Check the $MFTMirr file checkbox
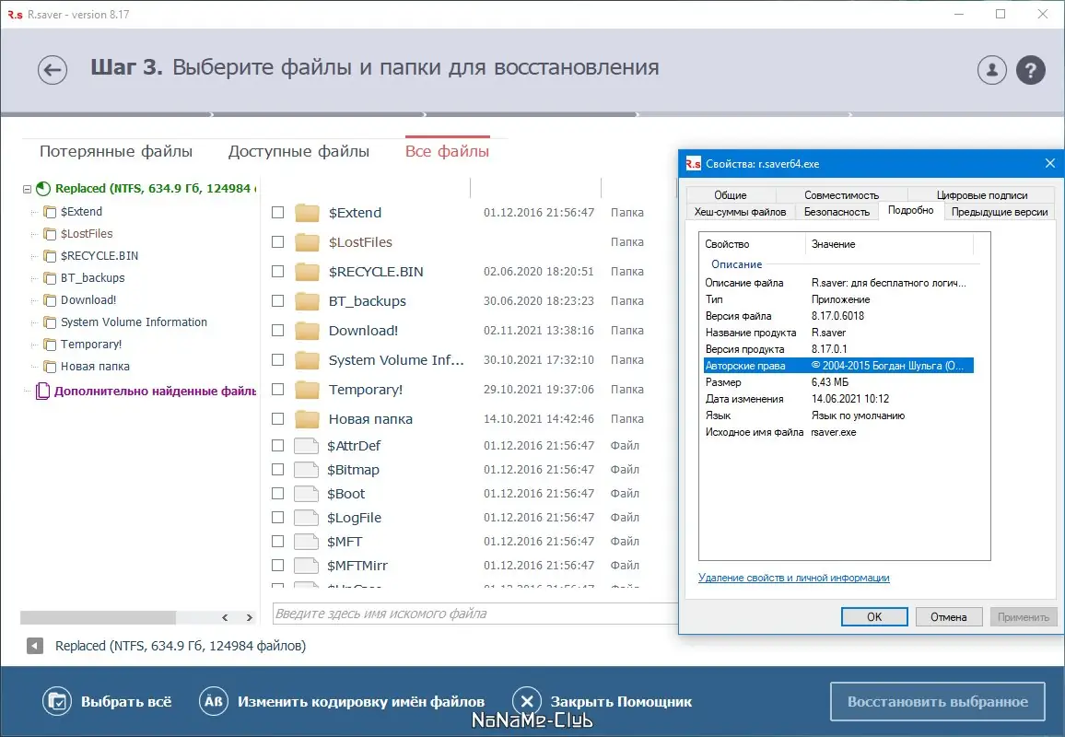 click(x=278, y=565)
